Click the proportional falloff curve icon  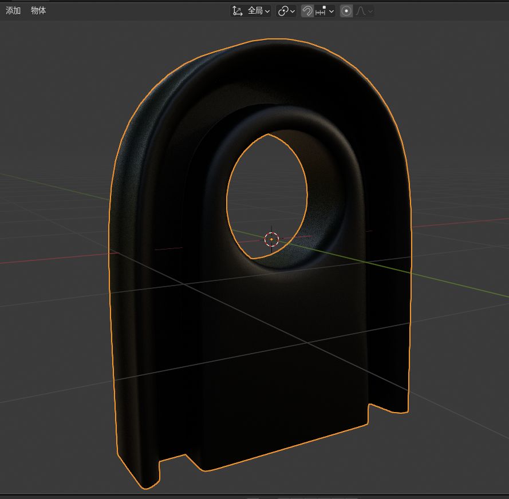click(361, 11)
